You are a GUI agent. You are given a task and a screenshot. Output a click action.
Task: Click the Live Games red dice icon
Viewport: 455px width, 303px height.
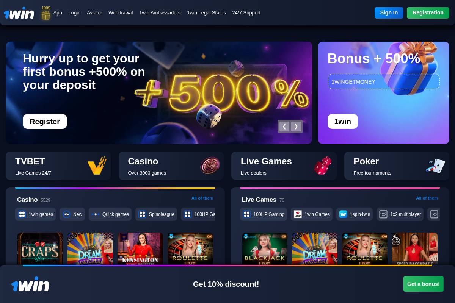(x=323, y=166)
